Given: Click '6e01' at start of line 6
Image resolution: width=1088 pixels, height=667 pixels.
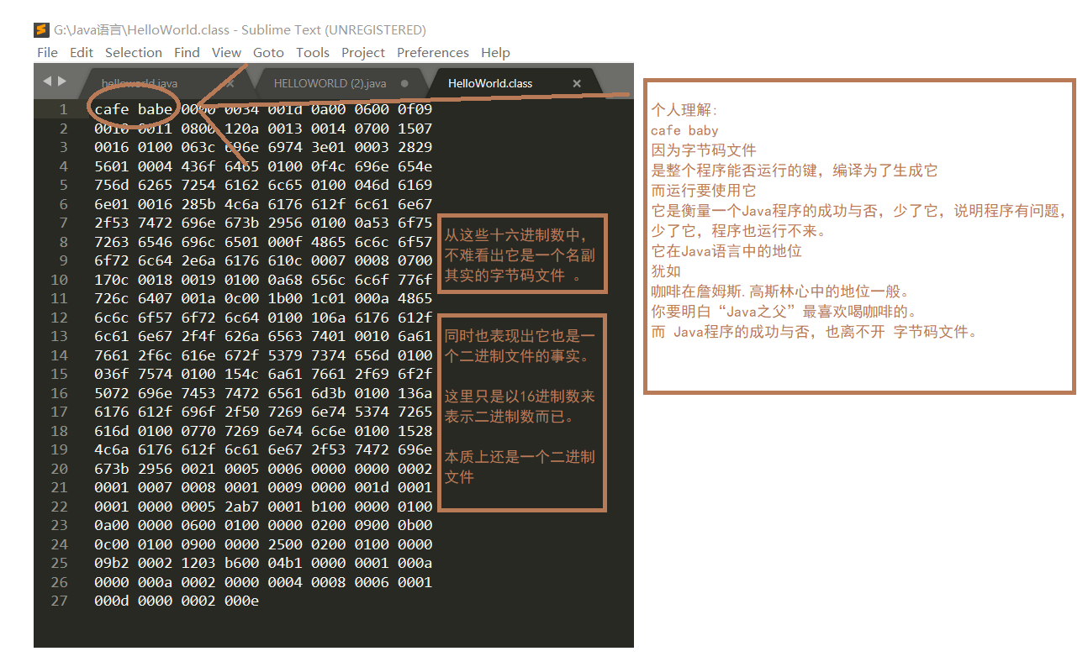Looking at the screenshot, I should click(112, 204).
